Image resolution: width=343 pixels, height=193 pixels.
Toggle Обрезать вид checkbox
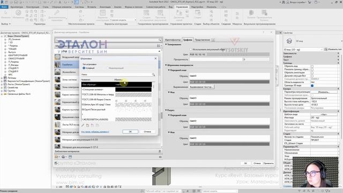312,66
